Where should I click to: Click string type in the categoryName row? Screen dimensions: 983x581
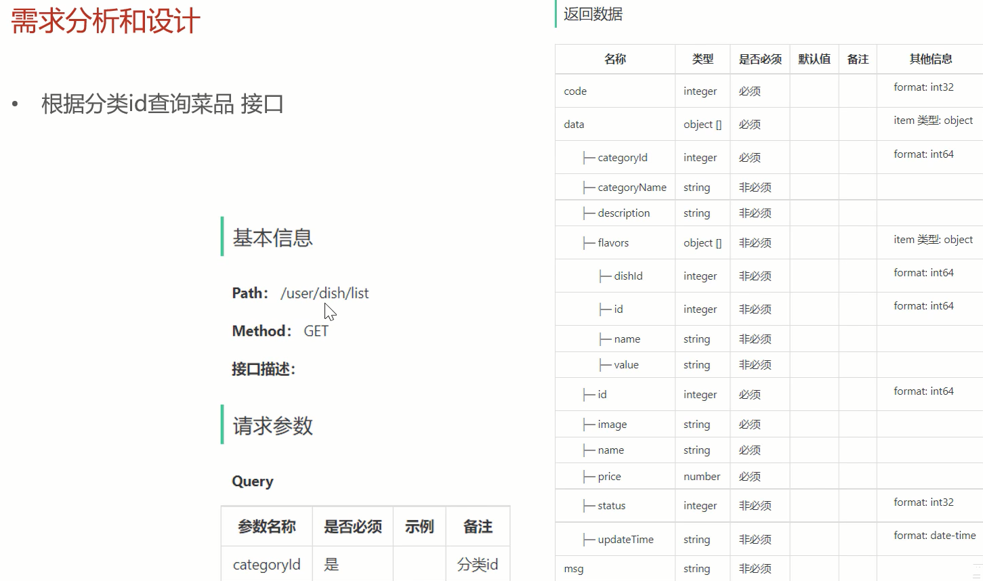(696, 188)
